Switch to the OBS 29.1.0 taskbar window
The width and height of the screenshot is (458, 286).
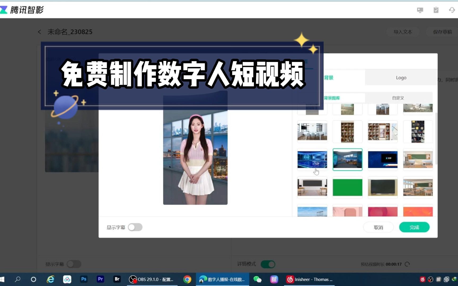point(152,279)
